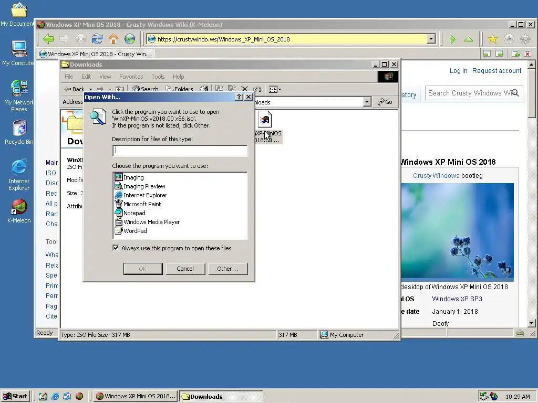Select Internet Explorer in program list
The height and width of the screenshot is (403, 538).
click(141, 195)
